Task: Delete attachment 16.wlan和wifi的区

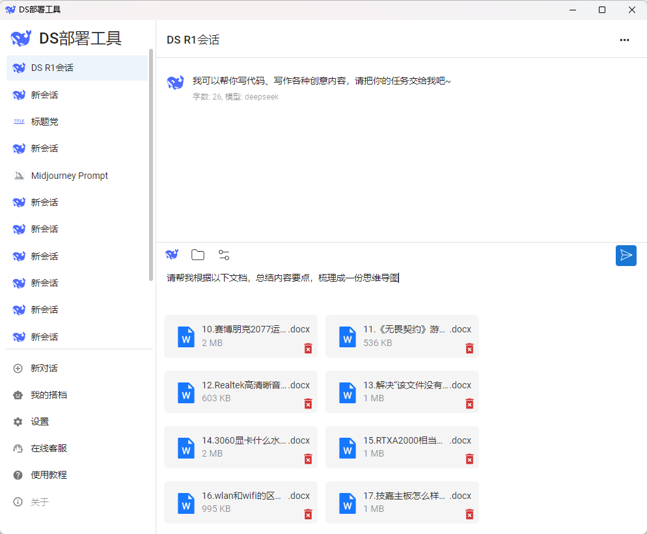Action: pos(309,514)
